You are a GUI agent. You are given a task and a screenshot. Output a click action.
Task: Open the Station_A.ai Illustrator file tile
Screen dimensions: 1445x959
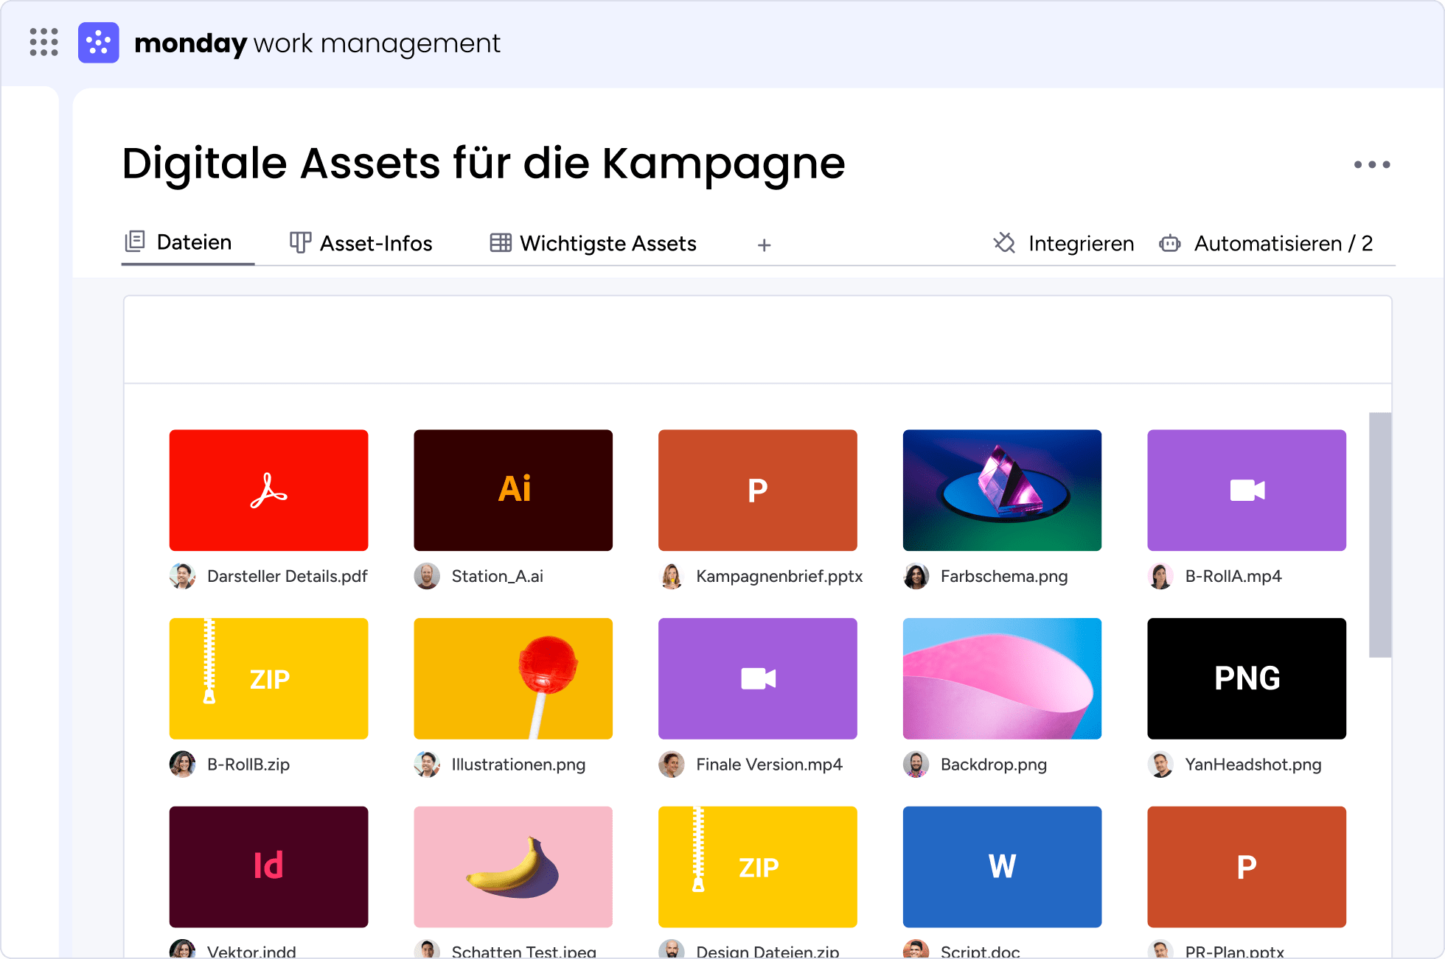coord(513,490)
